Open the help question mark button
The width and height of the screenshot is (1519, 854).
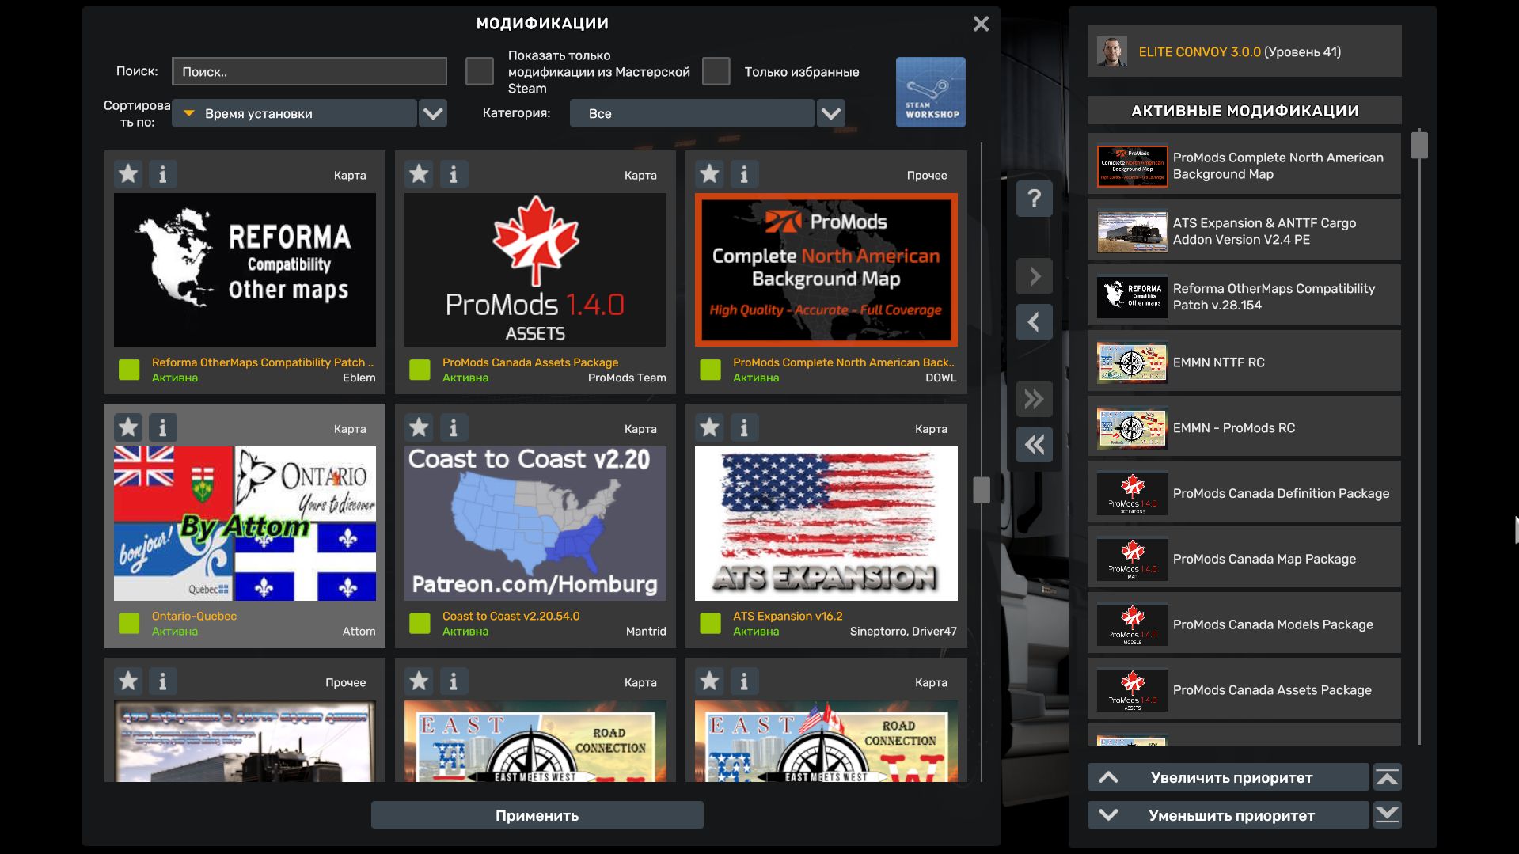(1034, 199)
